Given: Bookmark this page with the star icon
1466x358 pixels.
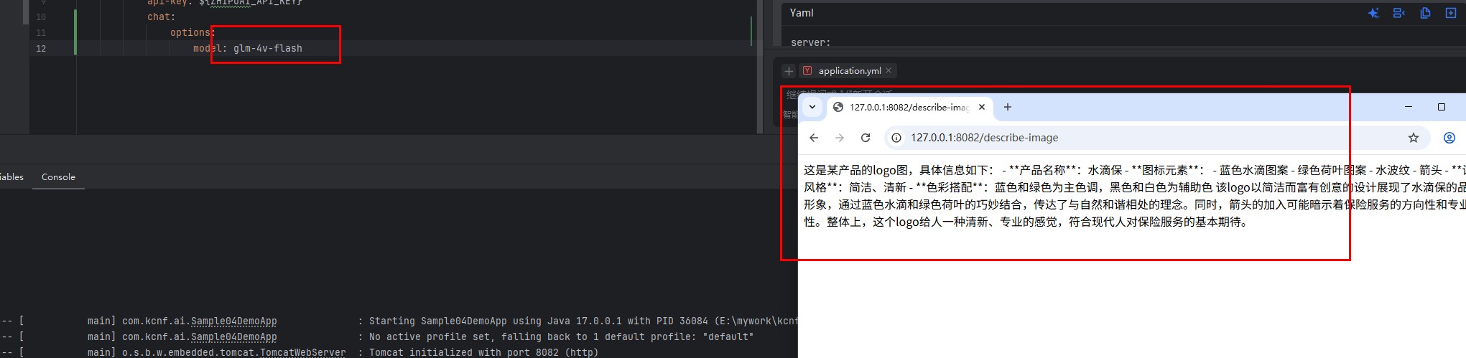Looking at the screenshot, I should pyautogui.click(x=1413, y=138).
